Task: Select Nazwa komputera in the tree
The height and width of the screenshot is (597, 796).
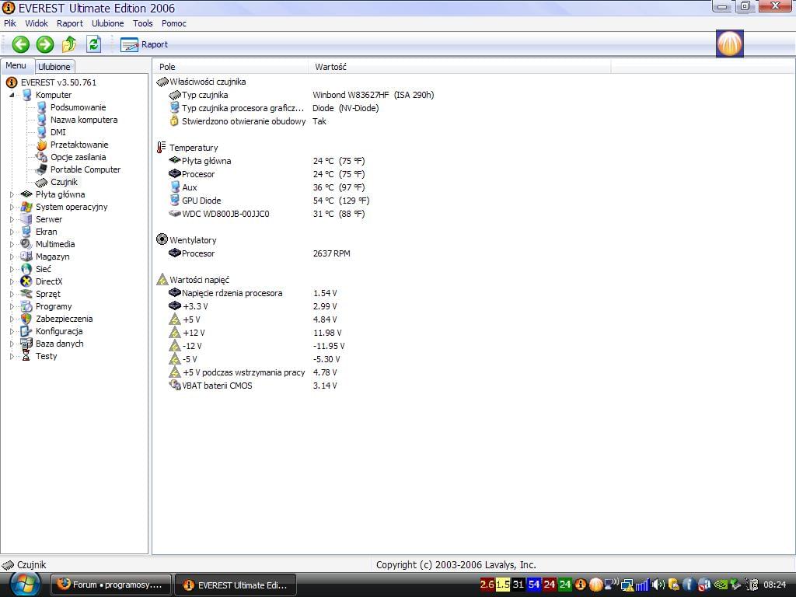Action: pyautogui.click(x=84, y=120)
